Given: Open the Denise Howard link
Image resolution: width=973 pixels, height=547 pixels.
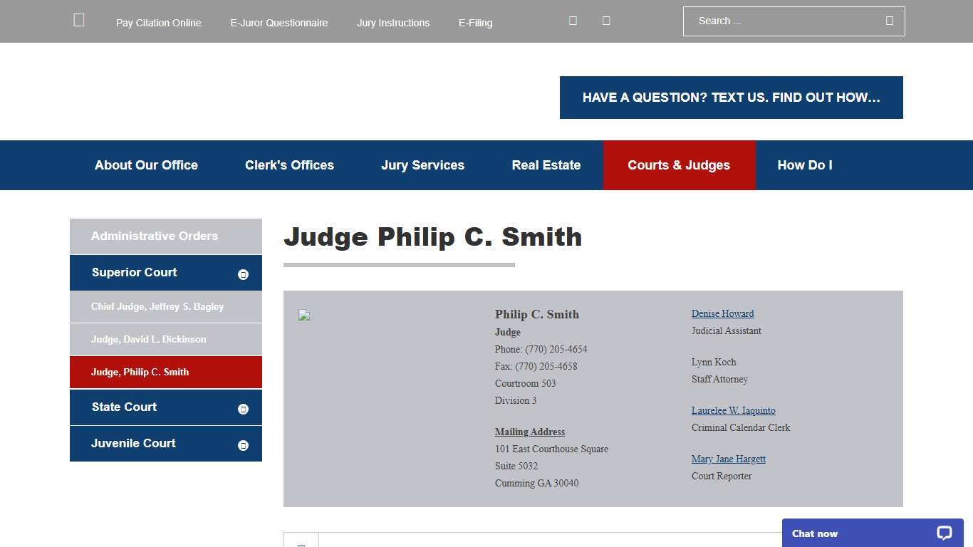Looking at the screenshot, I should tap(722, 313).
